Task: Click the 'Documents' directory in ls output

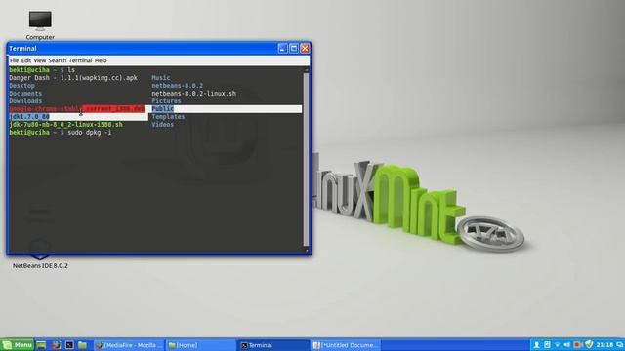Action: point(25,94)
